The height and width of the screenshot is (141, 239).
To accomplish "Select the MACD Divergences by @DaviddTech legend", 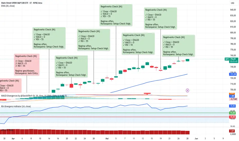I will click(x=34, y=96).
